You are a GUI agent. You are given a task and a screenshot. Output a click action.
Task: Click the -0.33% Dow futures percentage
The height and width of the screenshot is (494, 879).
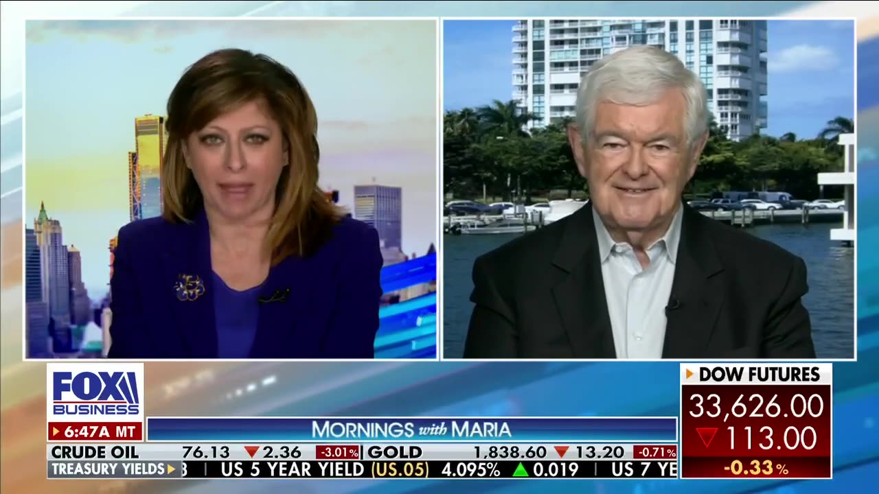[x=756, y=468]
